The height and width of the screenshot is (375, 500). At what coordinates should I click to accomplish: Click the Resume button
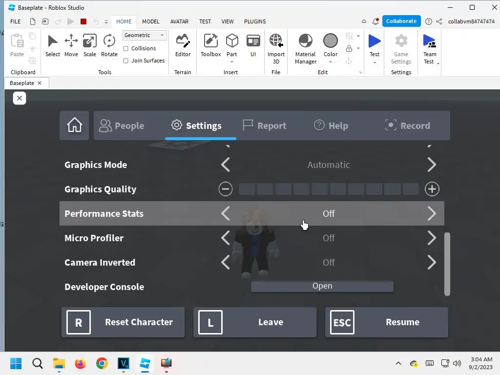[x=387, y=322]
